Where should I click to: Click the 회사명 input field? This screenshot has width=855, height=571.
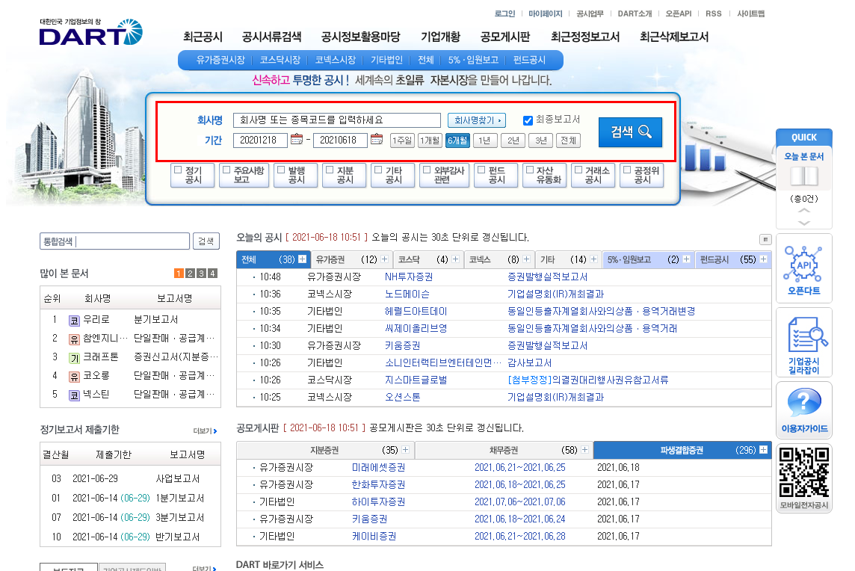tap(337, 120)
